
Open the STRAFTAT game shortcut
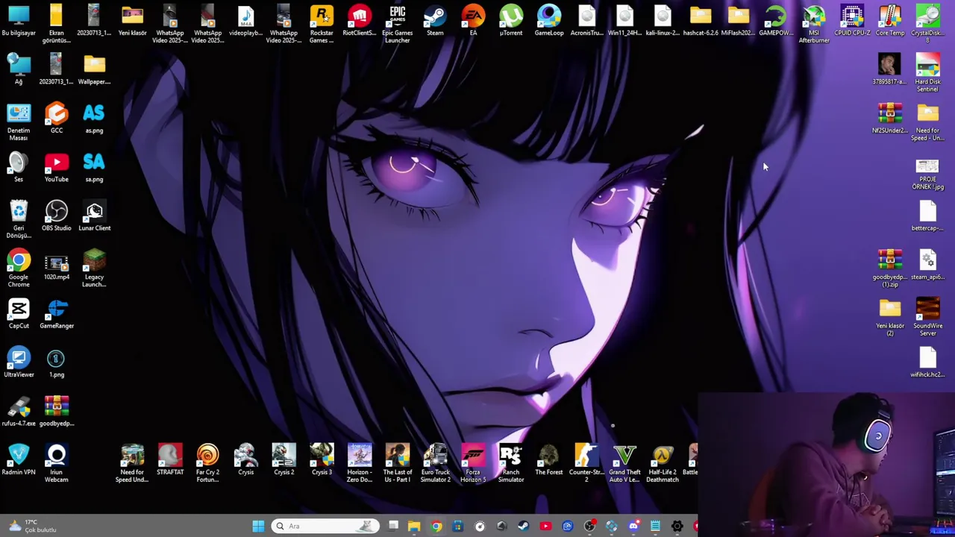[x=170, y=460]
